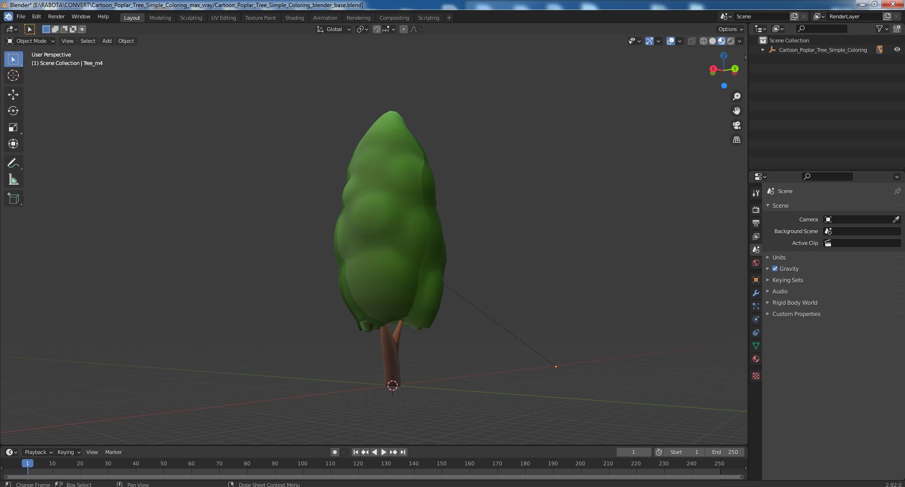Image resolution: width=905 pixels, height=487 pixels.
Task: Expand the Cartoon_Poplar_Tree_Simple_Coloring collection
Action: pos(763,50)
